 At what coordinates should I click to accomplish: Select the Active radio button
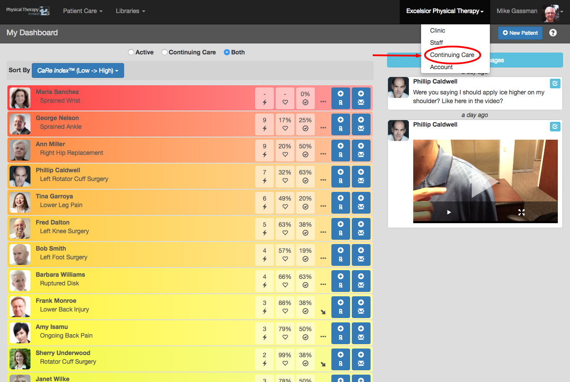(131, 52)
